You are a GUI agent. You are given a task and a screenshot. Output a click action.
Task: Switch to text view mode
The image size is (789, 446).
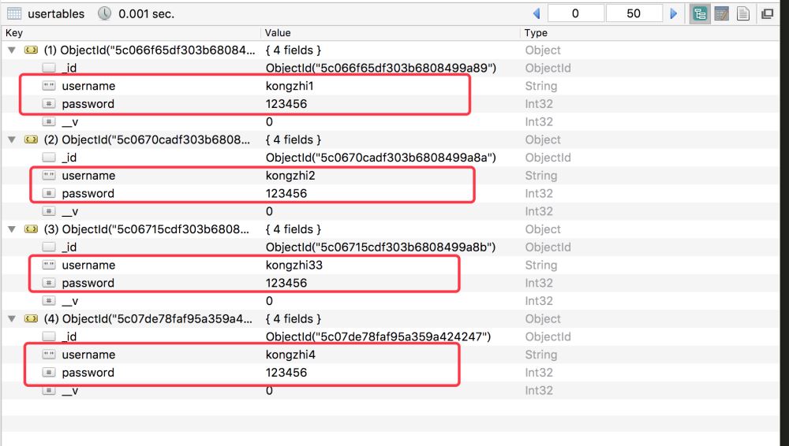click(x=742, y=13)
